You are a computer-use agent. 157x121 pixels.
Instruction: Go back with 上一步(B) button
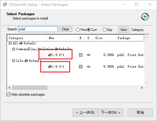pyautogui.click(x=85, y=113)
